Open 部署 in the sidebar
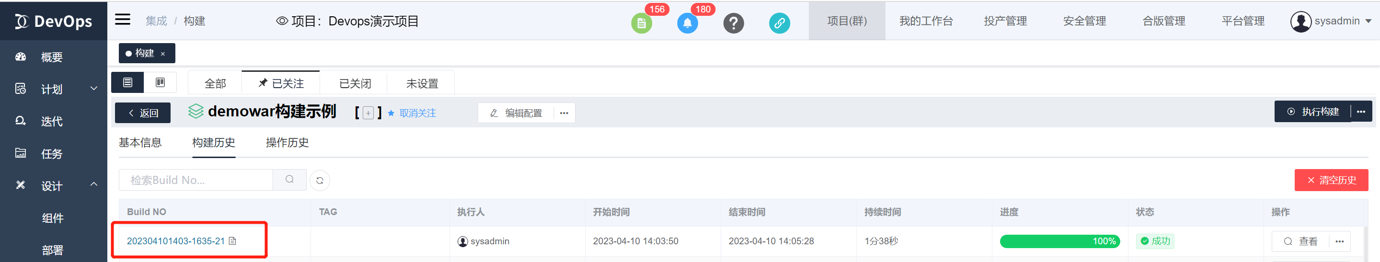Viewport: 1380px width, 262px height. (x=53, y=250)
